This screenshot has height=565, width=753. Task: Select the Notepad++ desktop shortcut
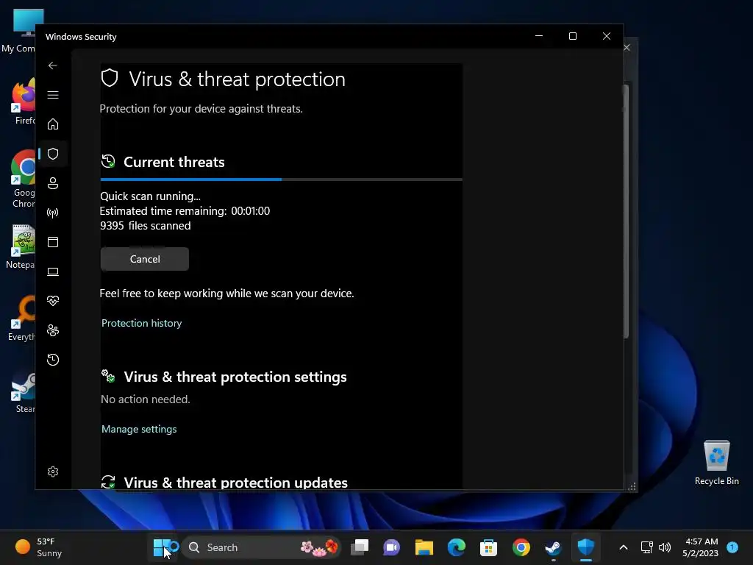(x=20, y=247)
